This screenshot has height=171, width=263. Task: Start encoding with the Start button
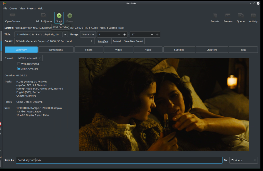[59, 18]
